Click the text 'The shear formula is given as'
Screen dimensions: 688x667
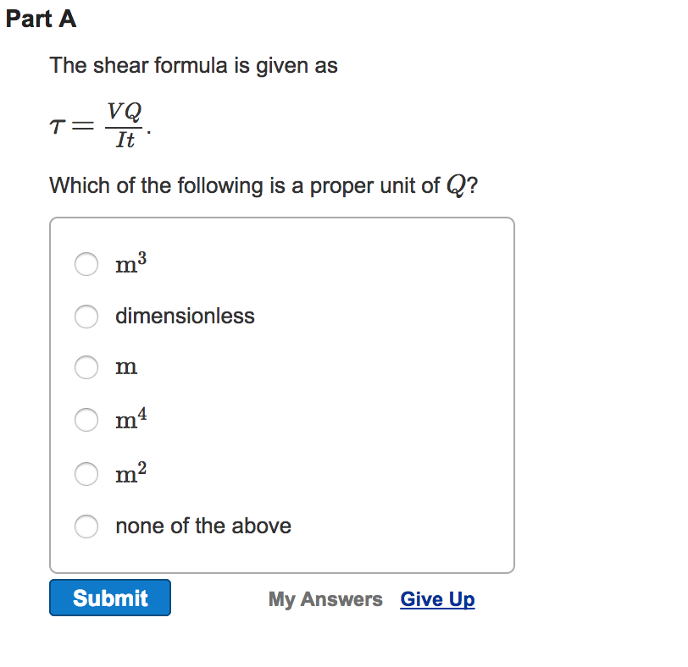click(x=193, y=65)
